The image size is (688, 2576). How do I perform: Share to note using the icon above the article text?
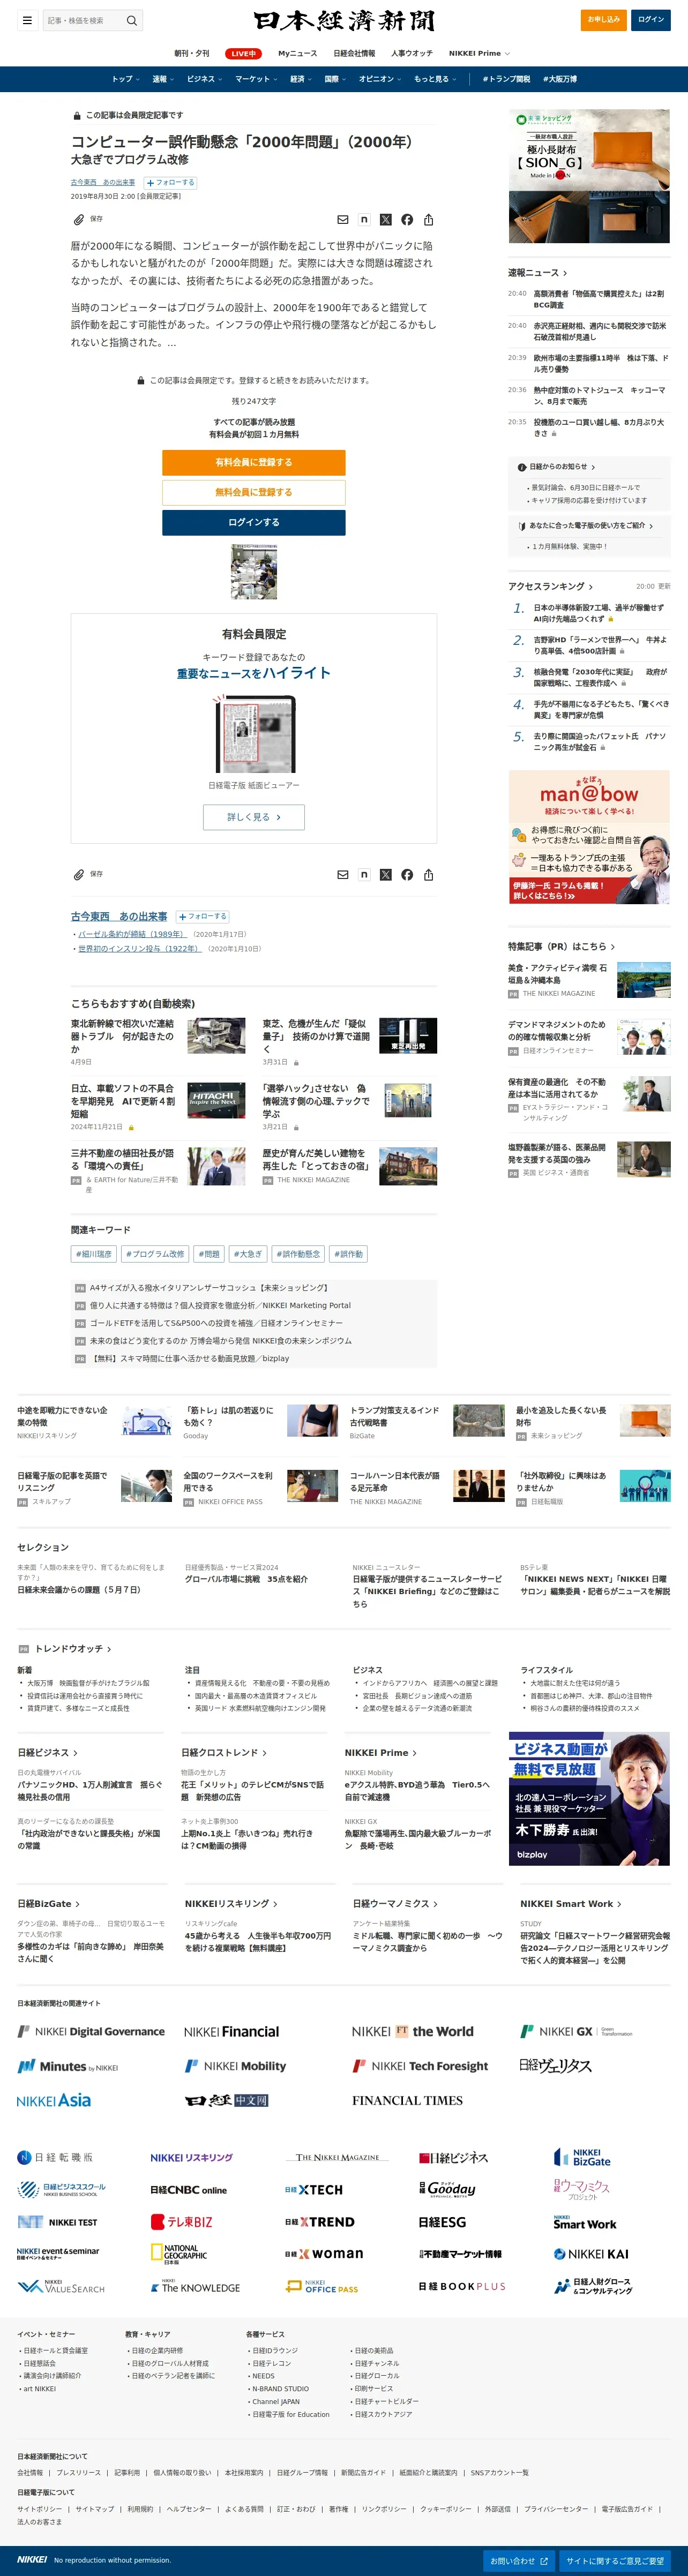pos(364,219)
